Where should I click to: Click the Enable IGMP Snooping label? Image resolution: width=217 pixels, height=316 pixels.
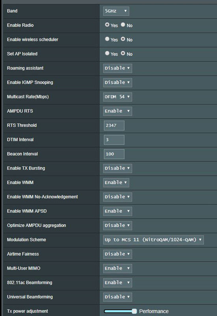click(30, 83)
